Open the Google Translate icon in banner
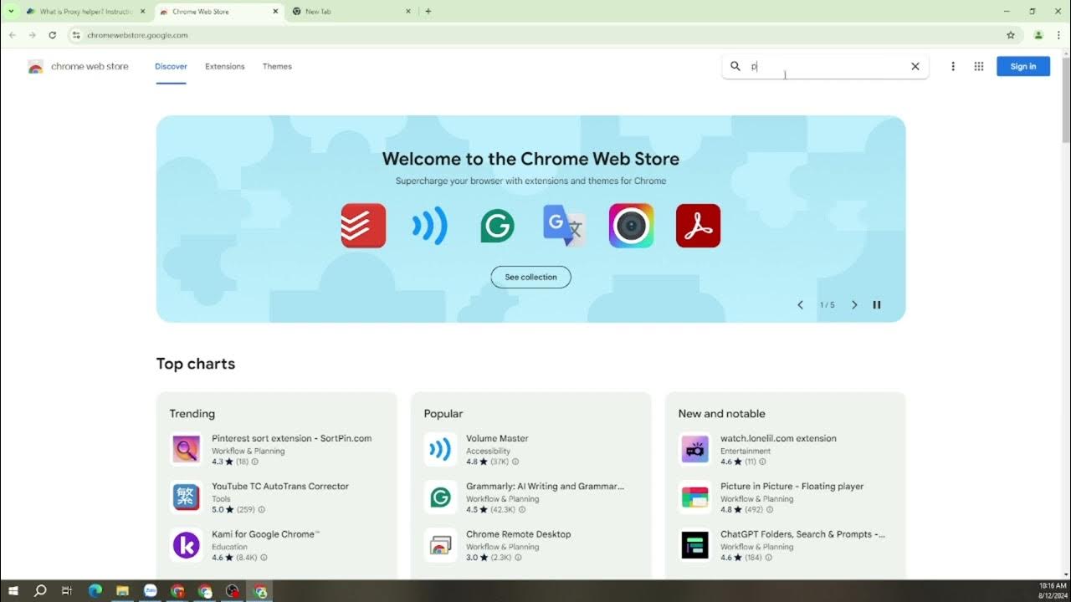 [x=564, y=226]
